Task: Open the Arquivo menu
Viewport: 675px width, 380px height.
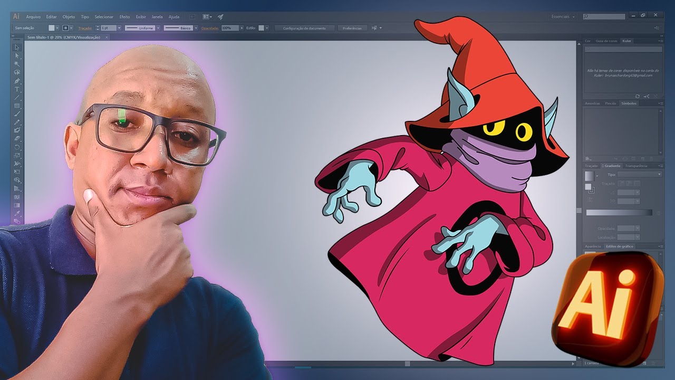Action: point(33,17)
